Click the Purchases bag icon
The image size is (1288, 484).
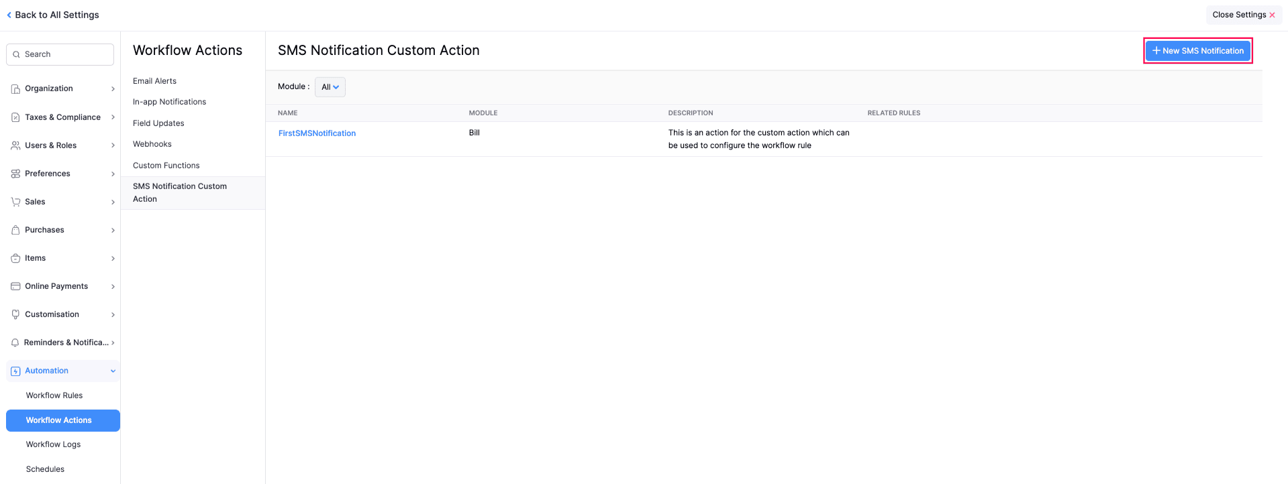[x=15, y=230]
